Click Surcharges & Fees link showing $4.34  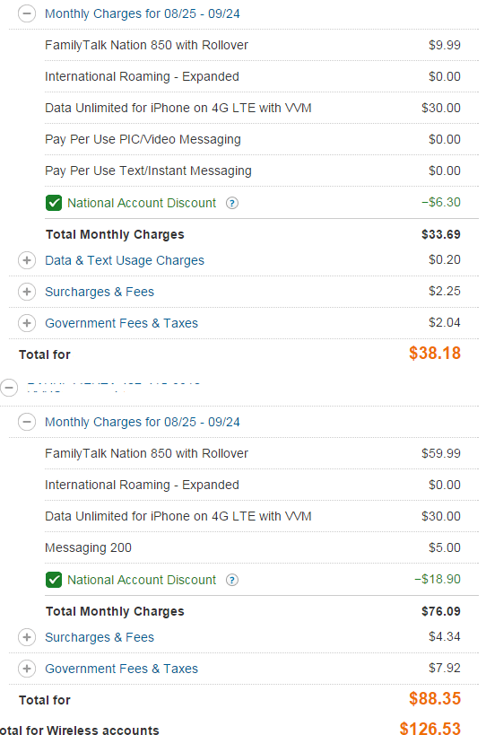100,637
